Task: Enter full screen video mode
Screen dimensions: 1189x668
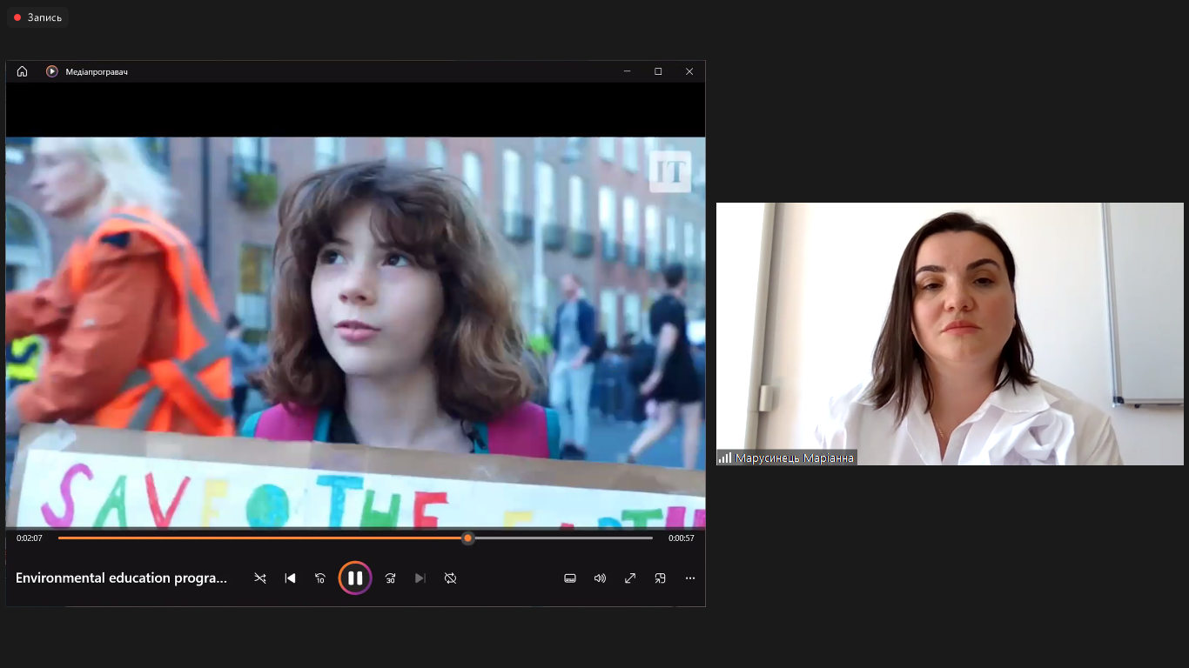Action: [630, 578]
